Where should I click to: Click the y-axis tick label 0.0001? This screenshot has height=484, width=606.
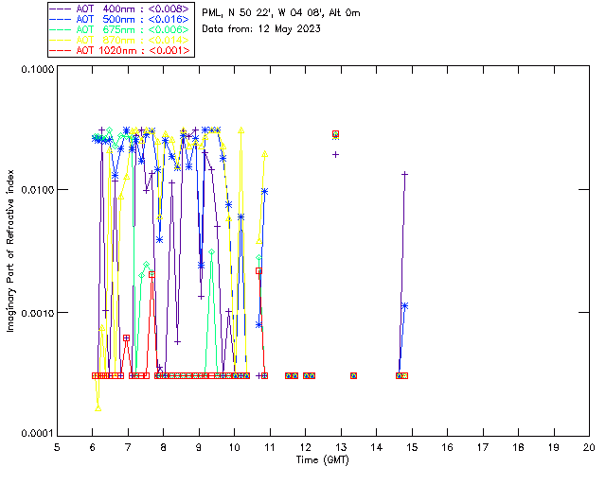pyautogui.click(x=38, y=434)
